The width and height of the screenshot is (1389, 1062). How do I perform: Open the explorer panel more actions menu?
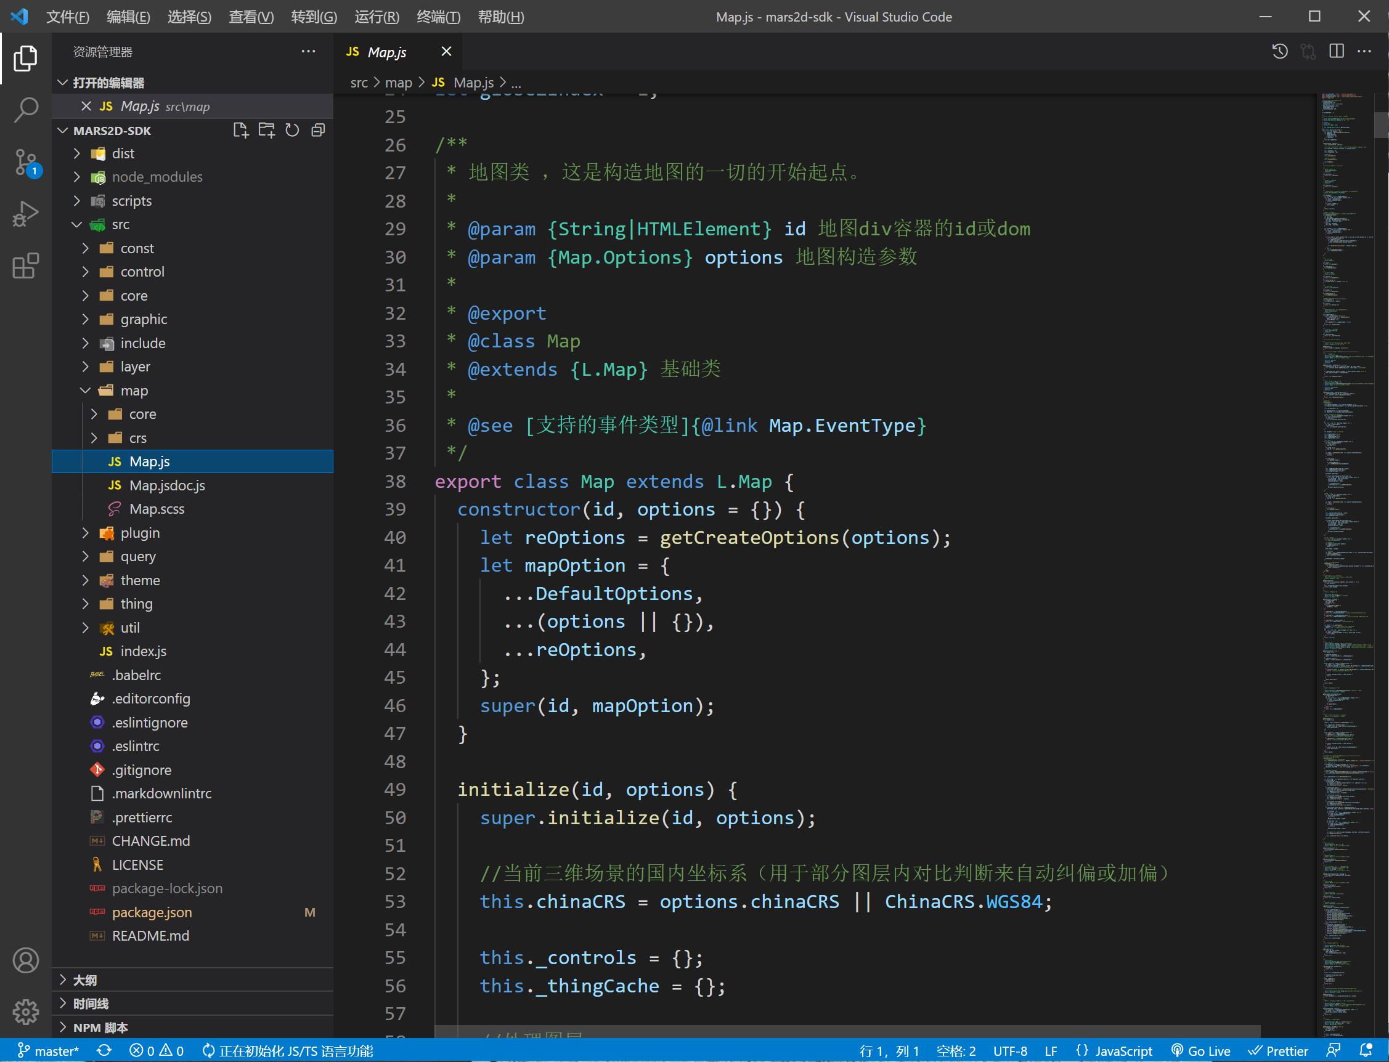(308, 51)
